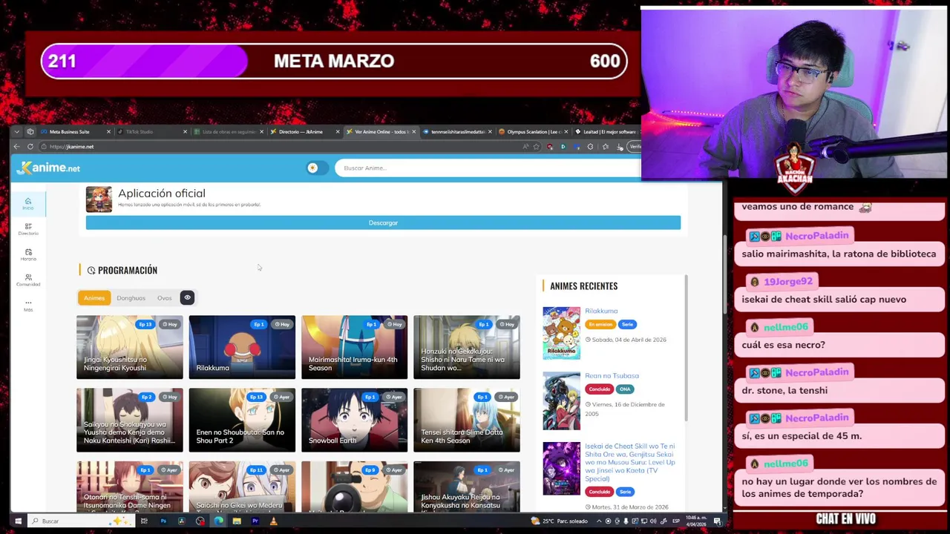The height and width of the screenshot is (534, 950).
Task: Click the Rilakkuma poster in Animes Recientes
Action: click(561, 333)
